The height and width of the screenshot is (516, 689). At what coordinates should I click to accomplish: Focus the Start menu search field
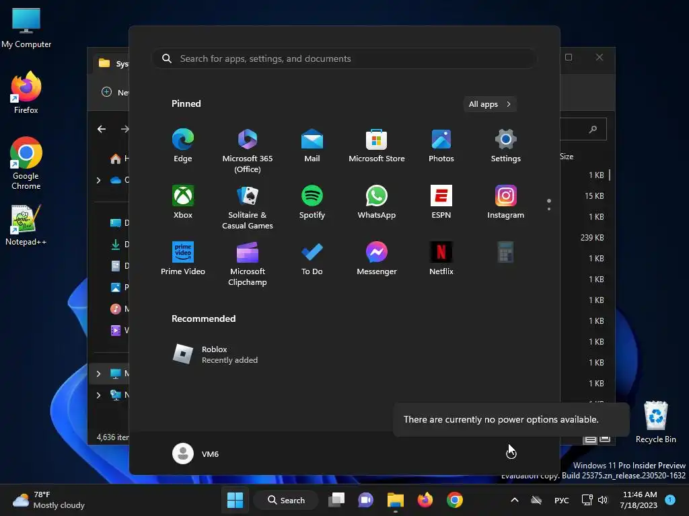(x=344, y=58)
